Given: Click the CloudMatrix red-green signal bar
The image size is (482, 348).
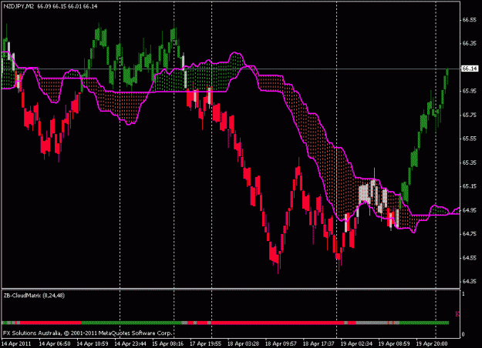Looking at the screenshot, I should point(225,323).
